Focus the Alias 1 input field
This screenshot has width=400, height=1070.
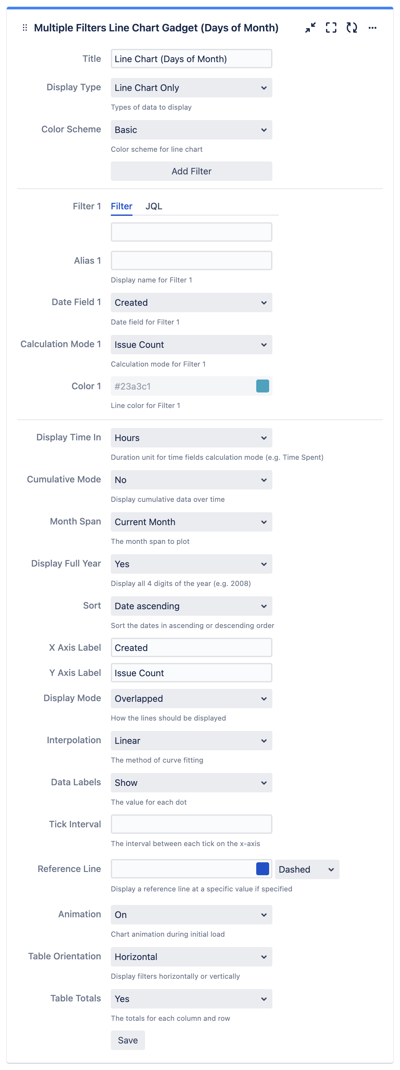(191, 261)
